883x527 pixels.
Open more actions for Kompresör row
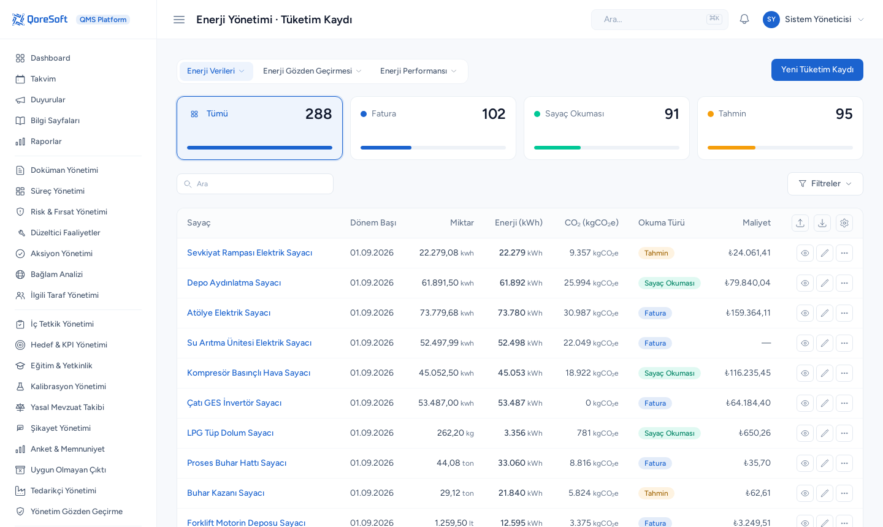(x=844, y=373)
